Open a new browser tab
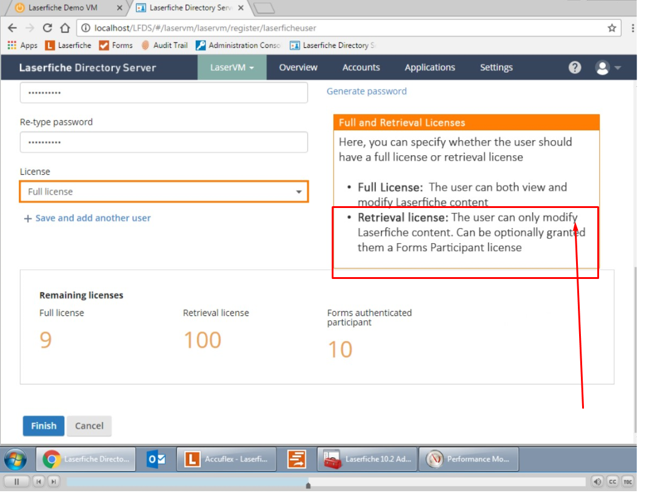 pos(264,8)
